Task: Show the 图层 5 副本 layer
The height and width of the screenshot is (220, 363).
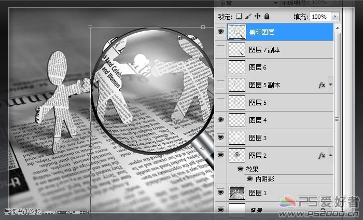Action: [x=220, y=85]
